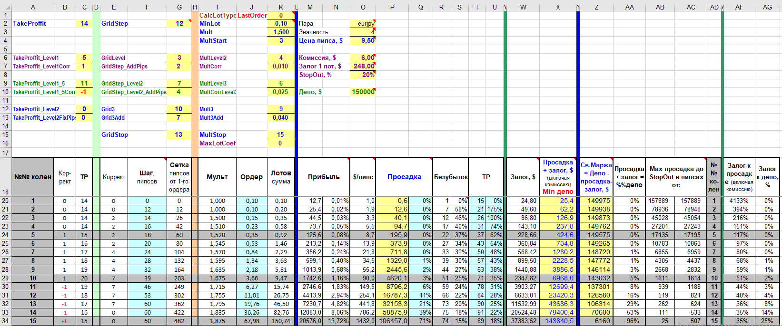
Task: Select row 2 header
Action: click(x=5, y=23)
